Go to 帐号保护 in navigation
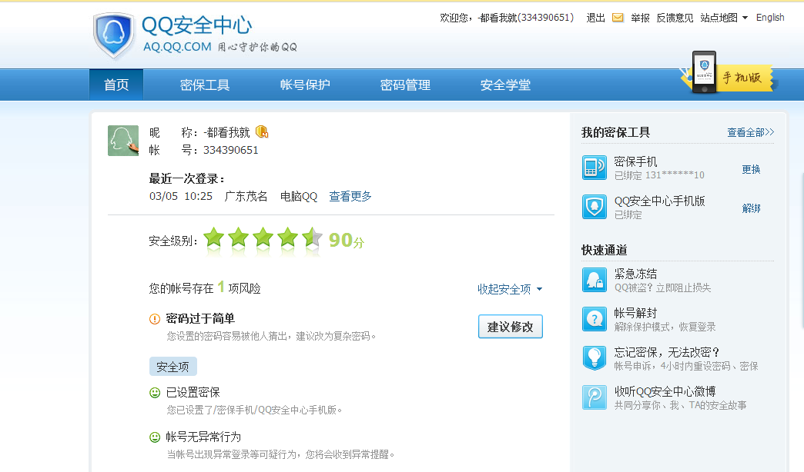This screenshot has width=804, height=472. [305, 85]
